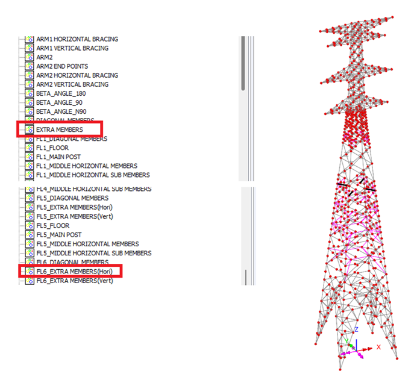Select ARM2 END POINTS group

(61, 66)
